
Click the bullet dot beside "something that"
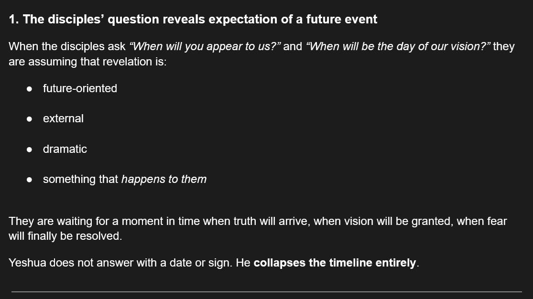coord(30,180)
